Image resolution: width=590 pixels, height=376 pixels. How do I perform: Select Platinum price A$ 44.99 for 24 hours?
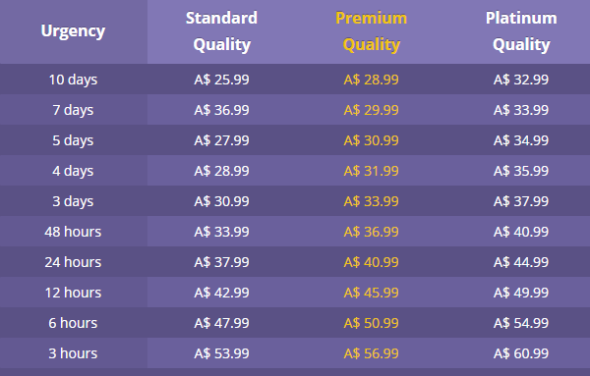521,262
